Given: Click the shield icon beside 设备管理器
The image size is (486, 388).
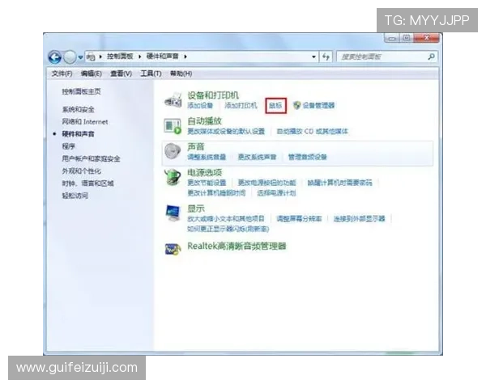Looking at the screenshot, I should pos(297,105).
